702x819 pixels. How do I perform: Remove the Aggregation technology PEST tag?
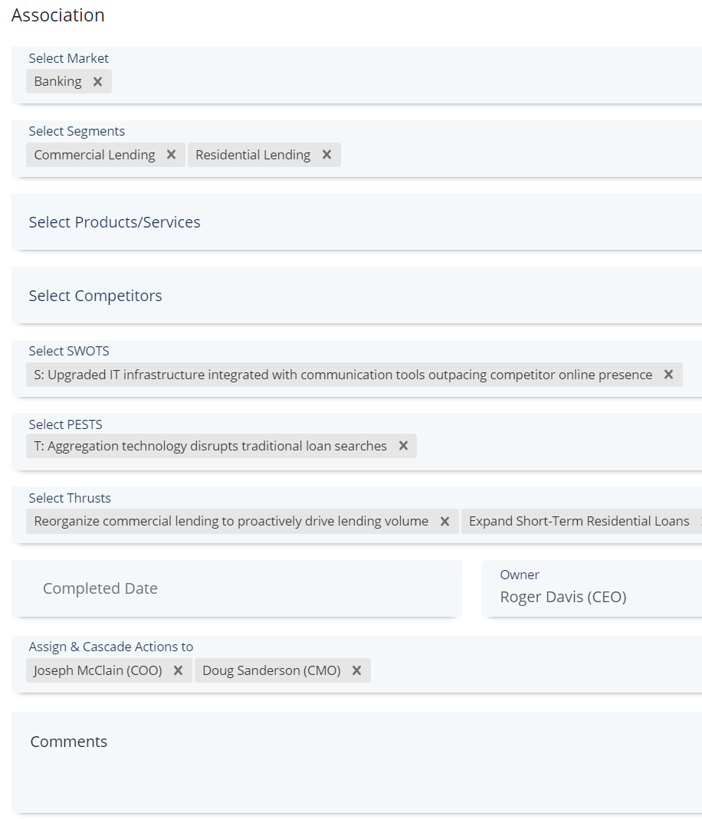point(403,446)
